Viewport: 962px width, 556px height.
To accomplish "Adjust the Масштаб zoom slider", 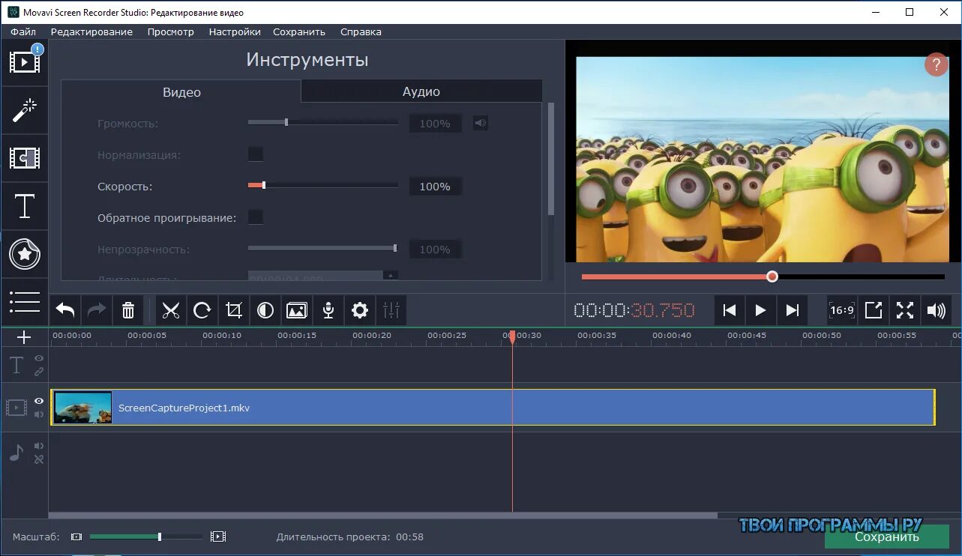I will (x=146, y=537).
